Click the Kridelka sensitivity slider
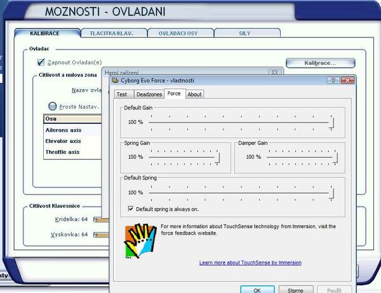381x293 pixels. tap(102, 220)
